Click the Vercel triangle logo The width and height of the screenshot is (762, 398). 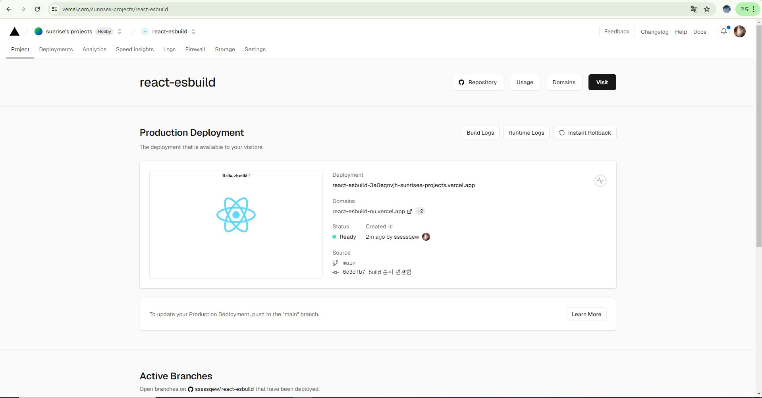click(14, 32)
